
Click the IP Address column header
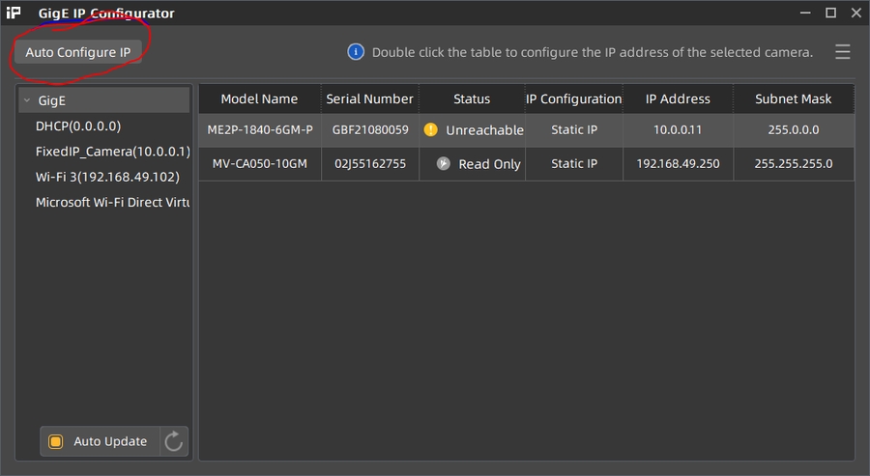(678, 98)
